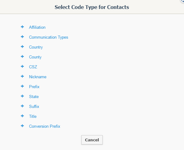Choose the State code type link

click(x=34, y=96)
